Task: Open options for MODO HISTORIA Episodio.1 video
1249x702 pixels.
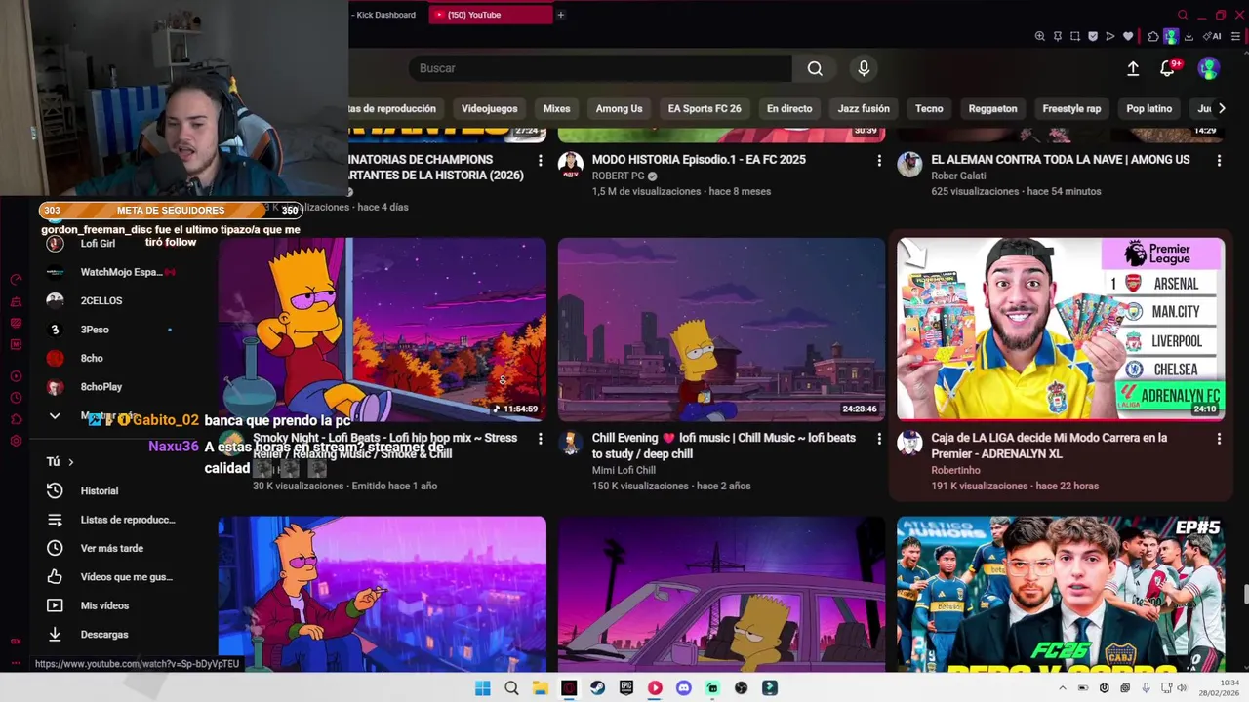Action: 879,160
